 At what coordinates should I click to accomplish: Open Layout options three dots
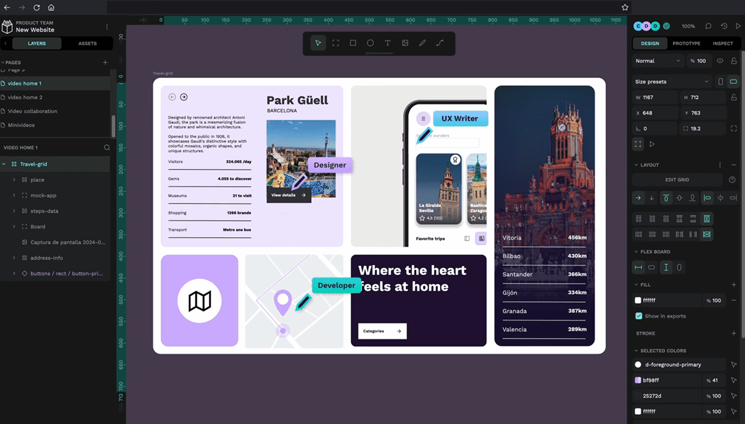click(720, 164)
